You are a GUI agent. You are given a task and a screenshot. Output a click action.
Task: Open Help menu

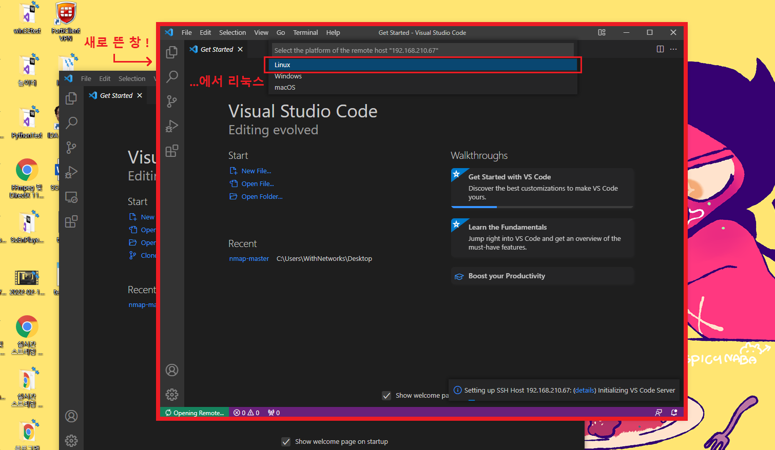333,32
